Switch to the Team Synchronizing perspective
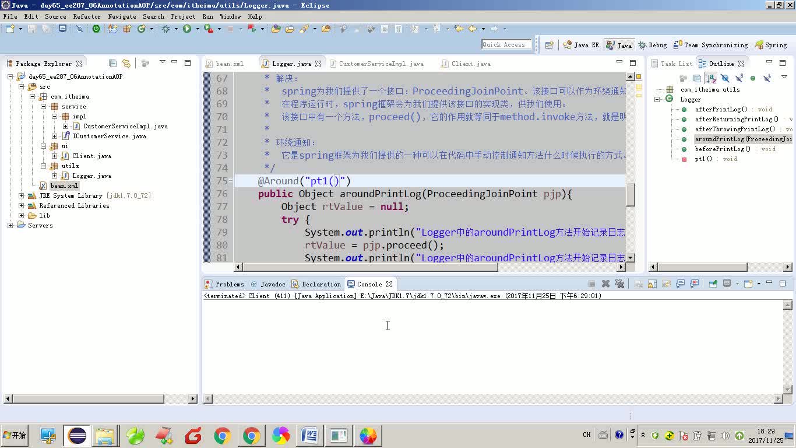This screenshot has width=796, height=448. (x=710, y=45)
